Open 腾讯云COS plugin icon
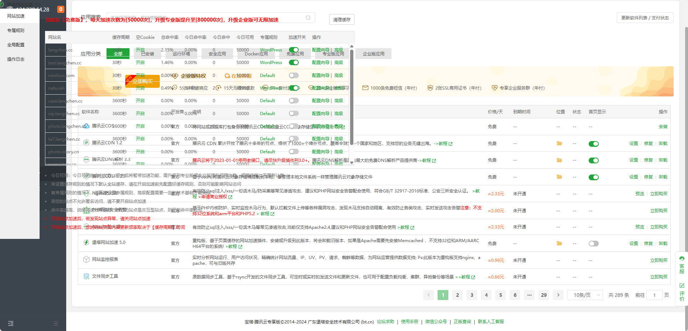Viewport: 688px width, 331px height. click(86, 126)
